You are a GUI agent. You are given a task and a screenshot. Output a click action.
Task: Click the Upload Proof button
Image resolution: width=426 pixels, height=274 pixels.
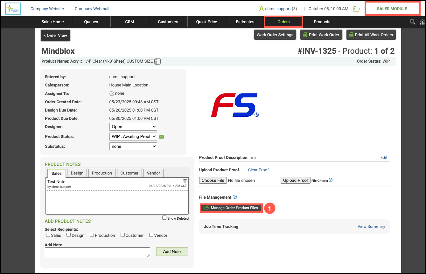[296, 180]
